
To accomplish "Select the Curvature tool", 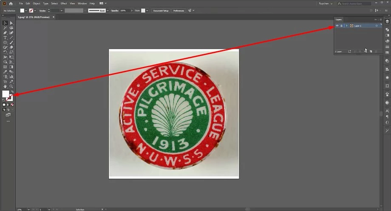I will point(11,33).
